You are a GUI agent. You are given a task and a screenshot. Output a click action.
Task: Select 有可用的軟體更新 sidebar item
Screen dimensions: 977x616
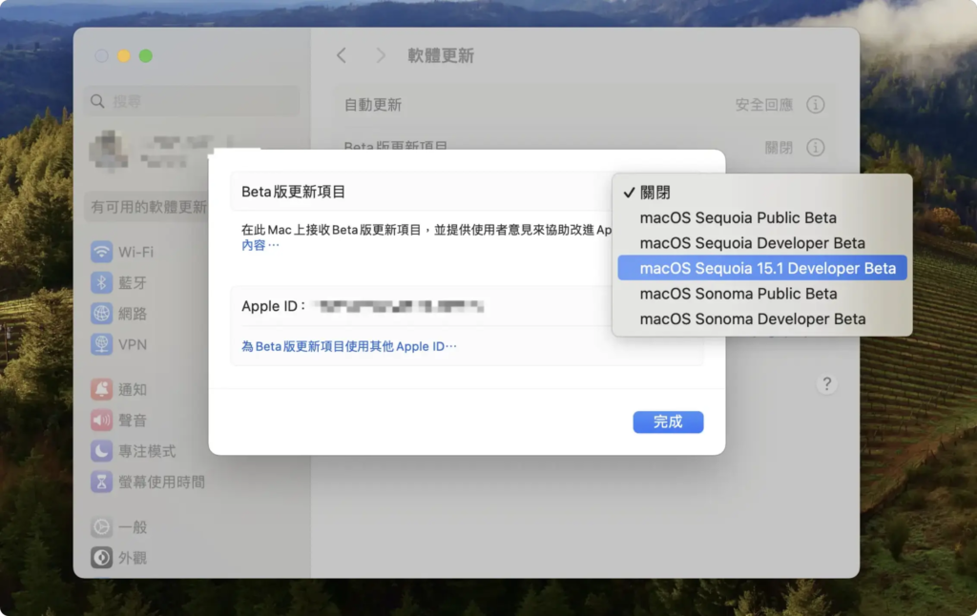coord(148,207)
